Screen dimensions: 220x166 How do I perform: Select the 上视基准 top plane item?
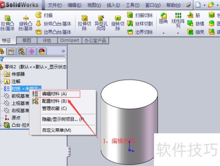click(16, 103)
